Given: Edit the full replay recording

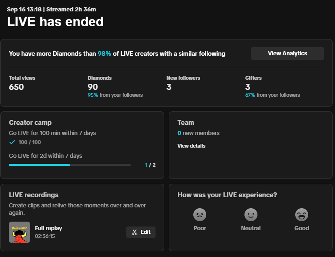Looking at the screenshot, I should click(141, 232).
